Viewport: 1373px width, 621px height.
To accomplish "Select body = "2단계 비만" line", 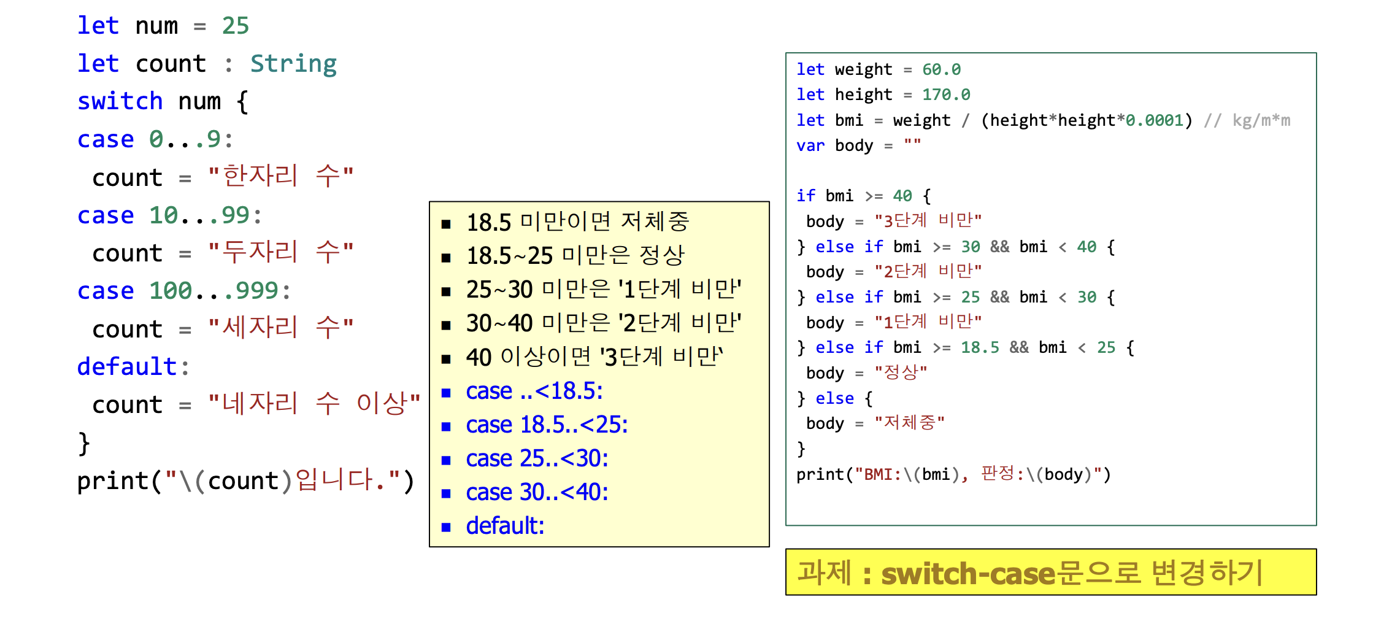I will [x=894, y=271].
